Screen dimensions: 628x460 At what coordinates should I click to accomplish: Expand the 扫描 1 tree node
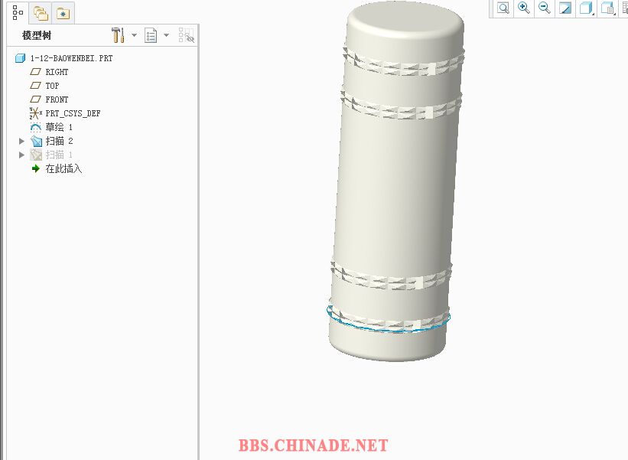(21, 155)
